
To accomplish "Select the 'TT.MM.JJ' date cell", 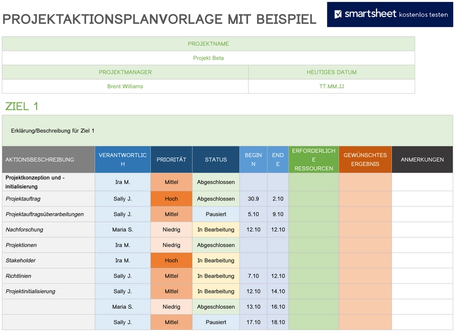I will pos(332,86).
